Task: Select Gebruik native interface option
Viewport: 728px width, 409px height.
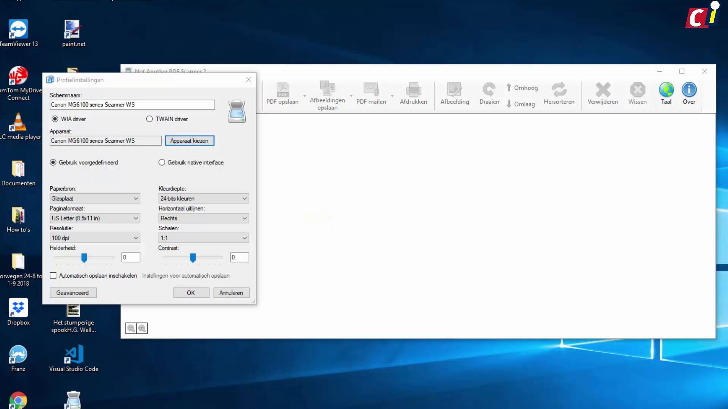Action: 162,162
